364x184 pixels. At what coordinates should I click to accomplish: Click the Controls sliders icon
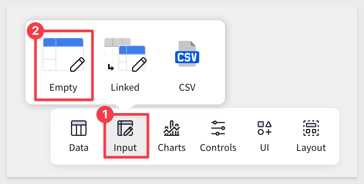pyautogui.click(x=218, y=128)
